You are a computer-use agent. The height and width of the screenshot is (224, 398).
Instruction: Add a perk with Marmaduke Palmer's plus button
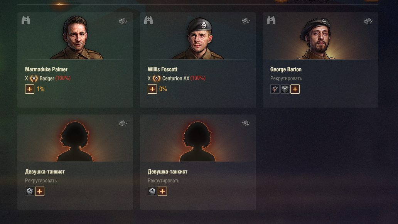pyautogui.click(x=30, y=89)
